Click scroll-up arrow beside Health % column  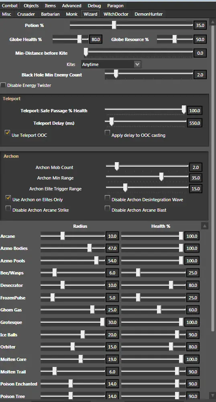point(205,226)
